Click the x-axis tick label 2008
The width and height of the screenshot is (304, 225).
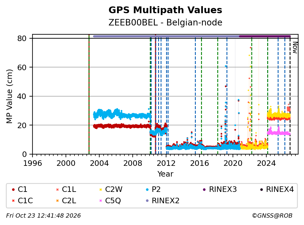pyautogui.click(x=133, y=163)
